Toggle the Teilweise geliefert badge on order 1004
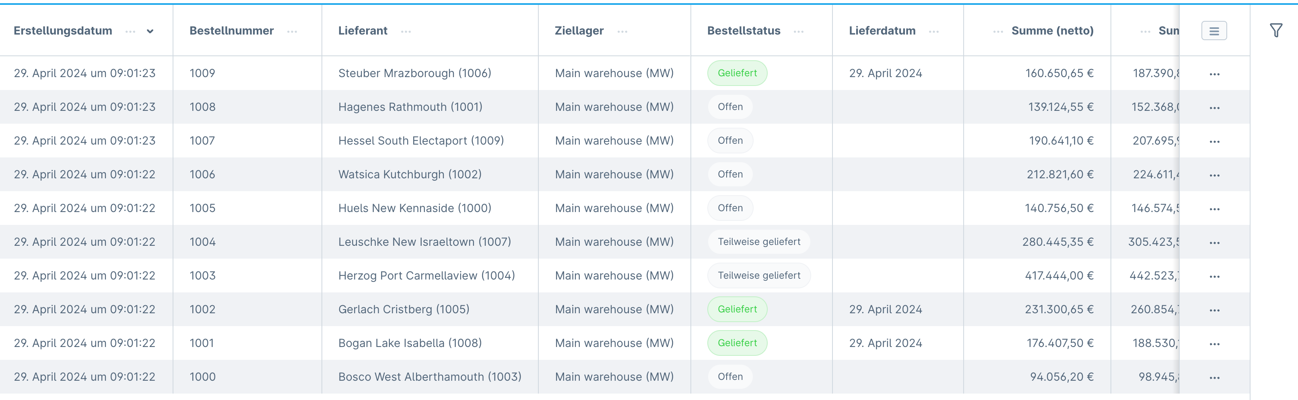The height and width of the screenshot is (400, 1298). point(758,241)
